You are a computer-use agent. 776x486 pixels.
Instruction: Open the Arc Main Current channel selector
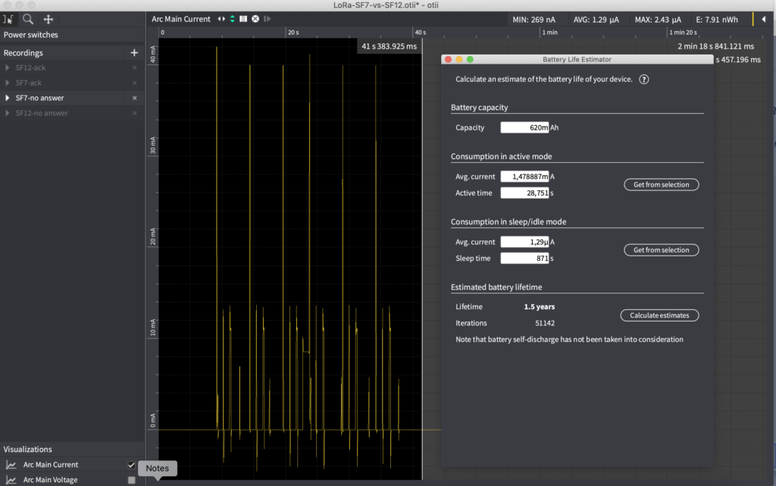[x=182, y=18]
